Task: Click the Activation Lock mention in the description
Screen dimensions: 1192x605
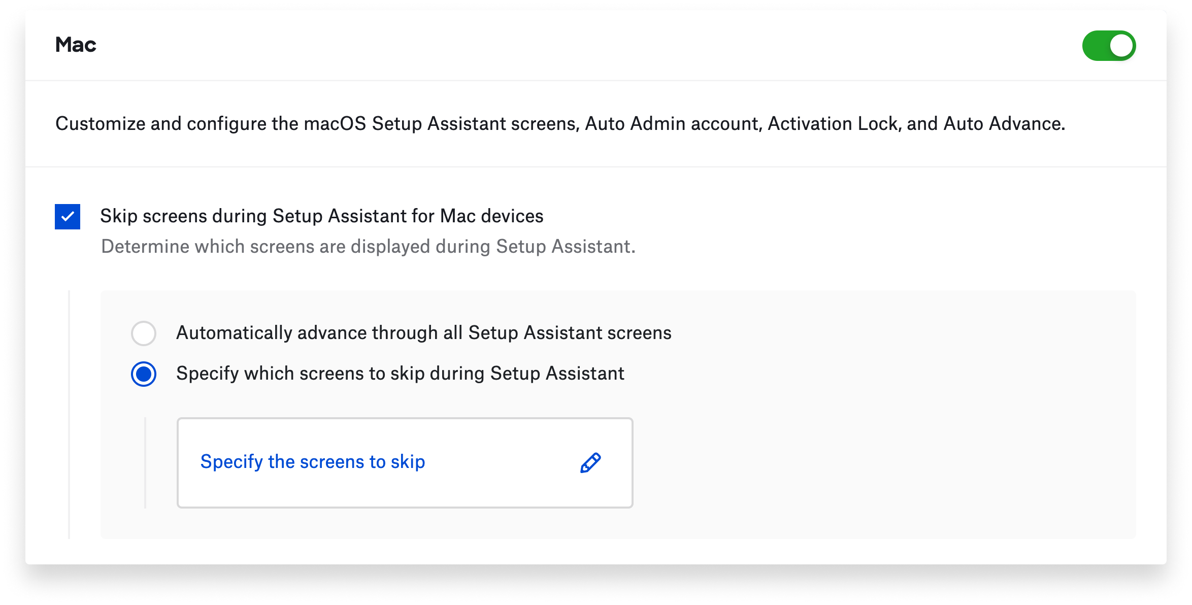Action: [834, 124]
